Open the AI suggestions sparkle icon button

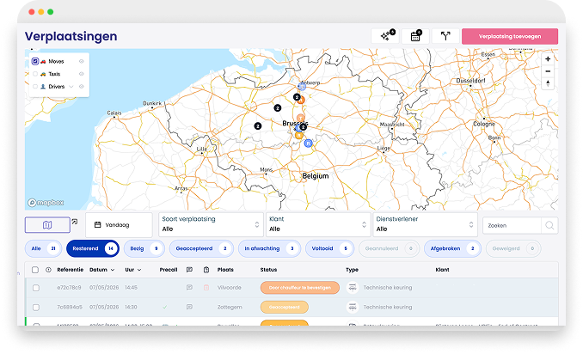385,36
